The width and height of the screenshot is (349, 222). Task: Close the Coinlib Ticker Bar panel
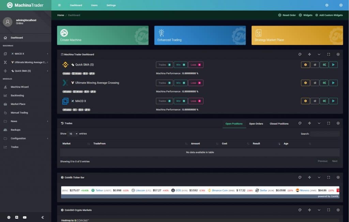click(x=338, y=177)
